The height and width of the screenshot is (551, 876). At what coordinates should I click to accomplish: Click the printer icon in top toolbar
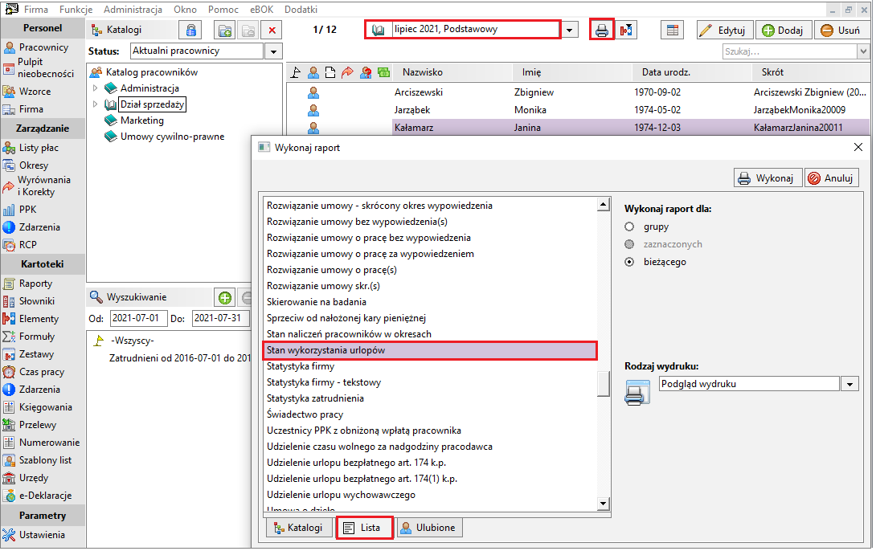[x=601, y=31]
